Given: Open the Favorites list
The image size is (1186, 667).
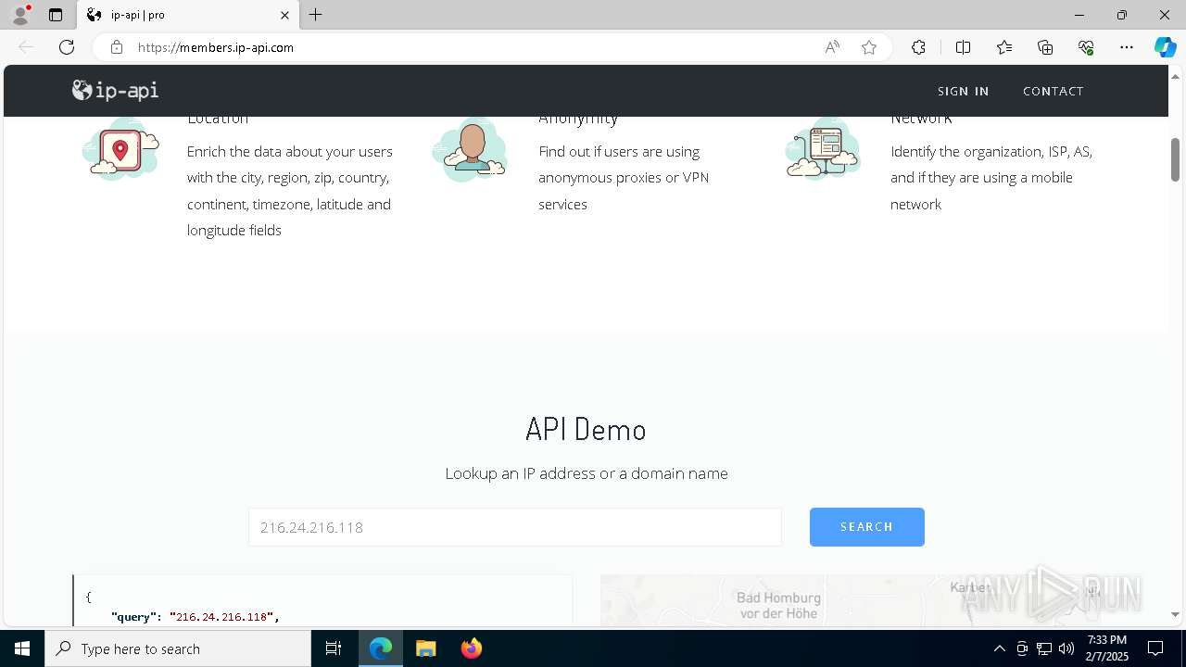Looking at the screenshot, I should (x=1004, y=47).
